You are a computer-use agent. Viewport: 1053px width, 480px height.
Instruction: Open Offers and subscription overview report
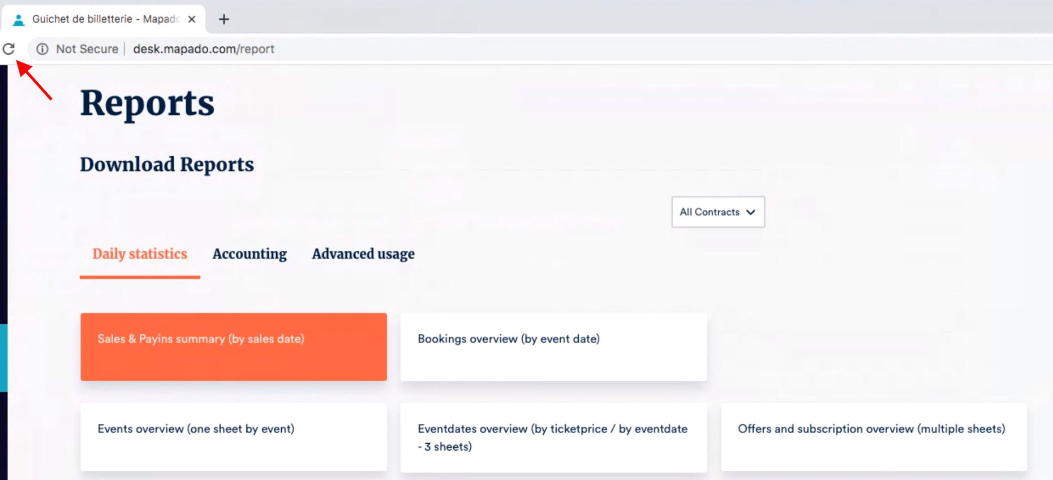tap(873, 436)
